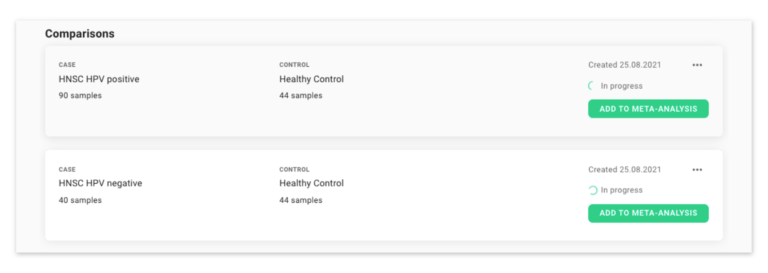The width and height of the screenshot is (768, 273).
Task: Click 44 samples in the HPV positive card
Action: (x=301, y=96)
